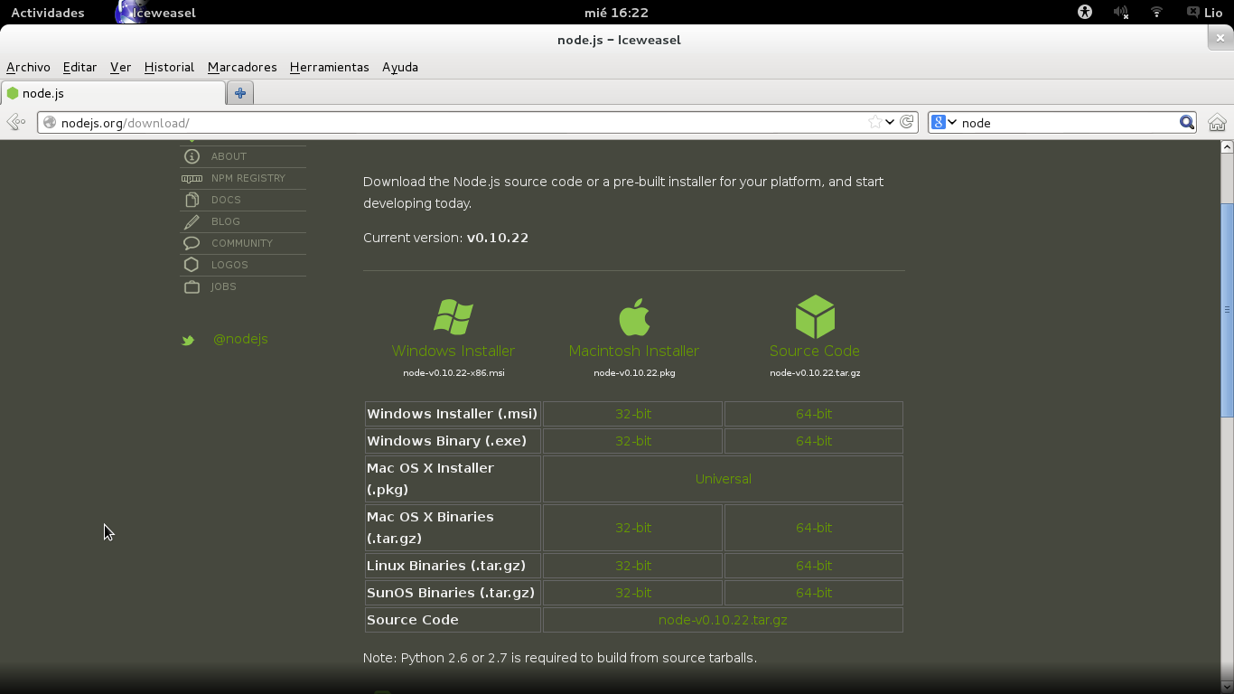Image resolution: width=1234 pixels, height=694 pixels.
Task: Open the Editar menu
Action: click(79, 67)
